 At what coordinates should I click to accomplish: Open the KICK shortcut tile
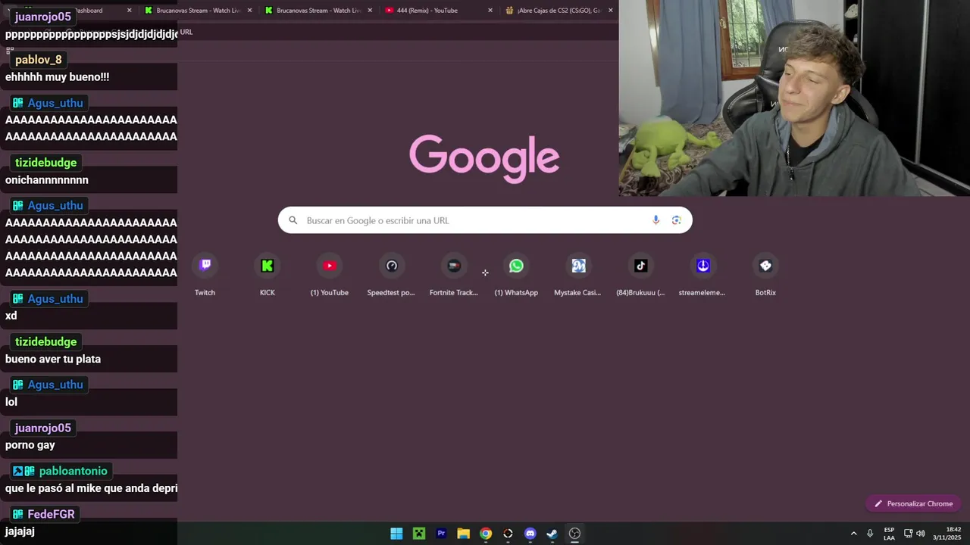tap(267, 276)
